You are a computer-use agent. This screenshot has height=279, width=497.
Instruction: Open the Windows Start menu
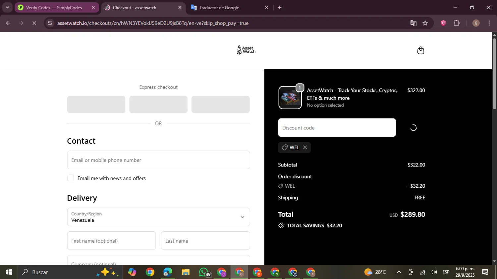tap(9, 272)
